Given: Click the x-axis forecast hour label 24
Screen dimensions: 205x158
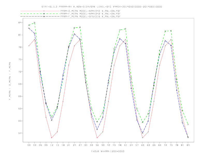Looking at the screenshot, I should point(74,145).
